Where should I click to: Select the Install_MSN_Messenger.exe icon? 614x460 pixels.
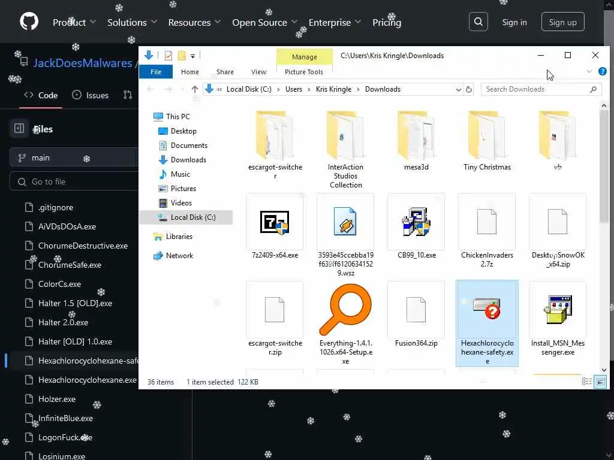pos(558,310)
